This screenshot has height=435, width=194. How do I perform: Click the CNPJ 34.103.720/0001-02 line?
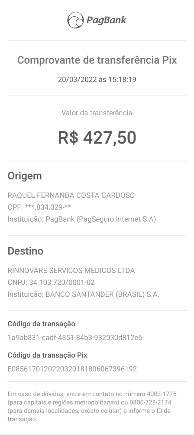click(51, 282)
